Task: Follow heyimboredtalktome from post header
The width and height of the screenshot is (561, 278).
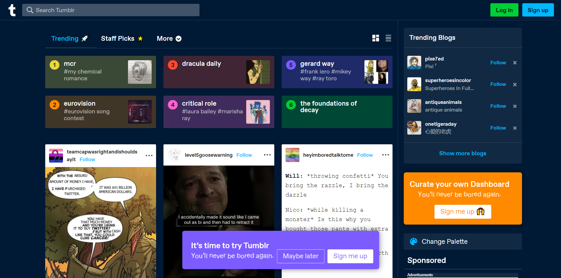Action: point(365,155)
